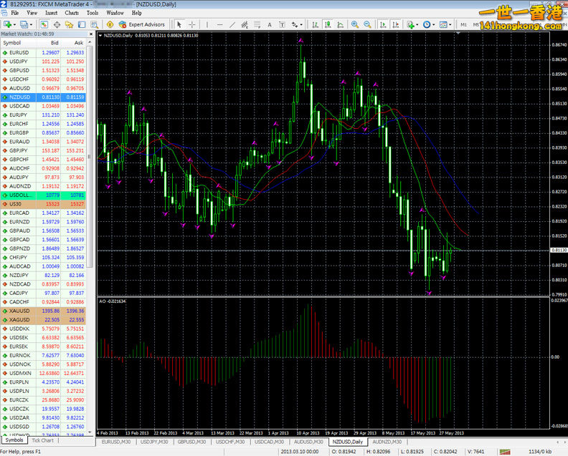Viewport: 568px width, 456px height.
Task: Click the chart shift triangle marker atop chart
Action: coord(458,33)
